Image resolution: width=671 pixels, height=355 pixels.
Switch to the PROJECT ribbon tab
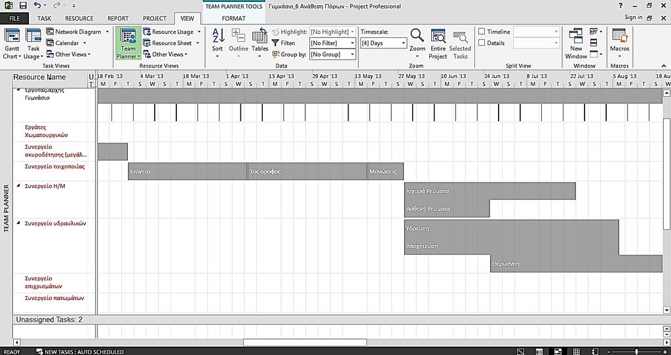[155, 18]
